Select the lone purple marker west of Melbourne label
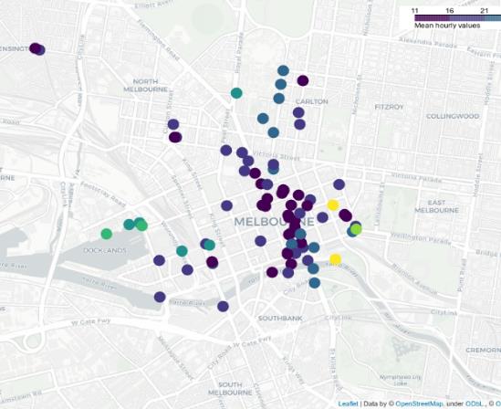501x409 pixels. tap(226, 205)
